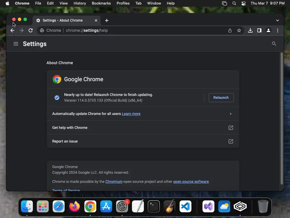The image size is (290, 218).
Task: Open the View menu
Action: (63, 3)
